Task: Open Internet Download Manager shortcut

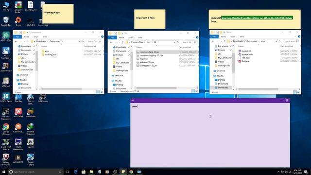Action: point(31,129)
